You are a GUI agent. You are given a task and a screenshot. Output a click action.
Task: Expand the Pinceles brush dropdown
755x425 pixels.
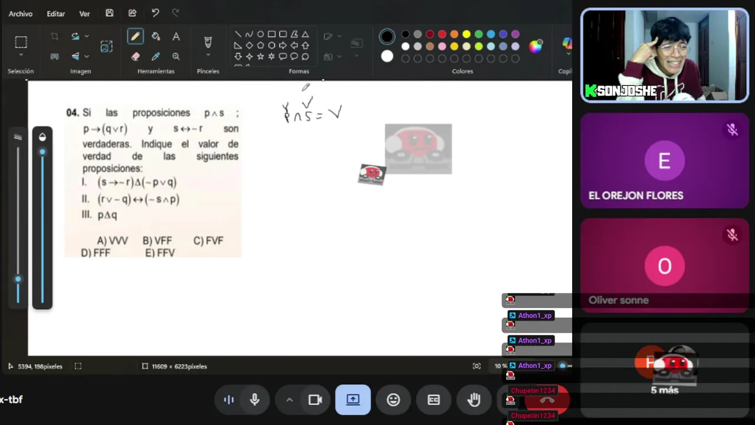(x=208, y=55)
